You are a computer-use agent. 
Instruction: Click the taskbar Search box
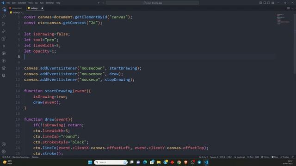tap(111, 162)
